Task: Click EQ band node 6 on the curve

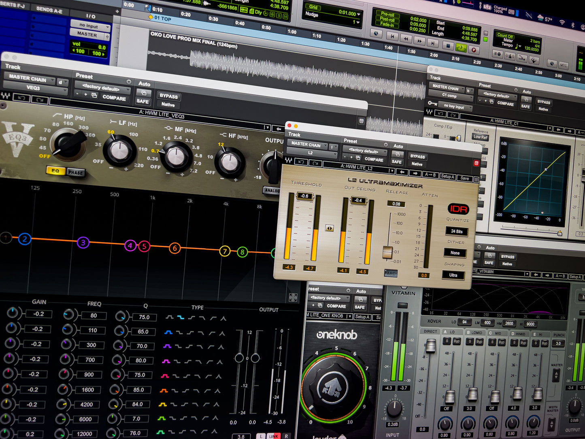Action: 174,248
